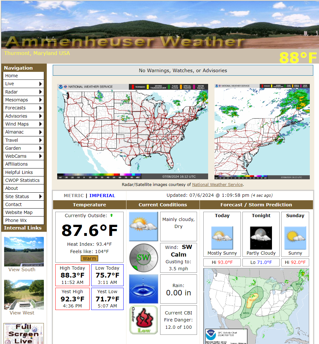Click Today's mostly sunny forecast icon
The image size is (319, 344).
tap(222, 238)
